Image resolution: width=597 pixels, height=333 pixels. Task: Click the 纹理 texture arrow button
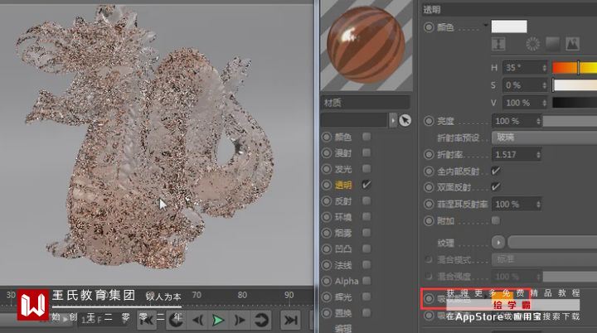498,242
